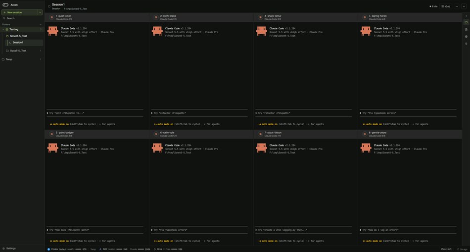Click the agent icon of quiet-badger pane
This screenshot has height=252, width=470.
pyautogui.click(x=51, y=134)
